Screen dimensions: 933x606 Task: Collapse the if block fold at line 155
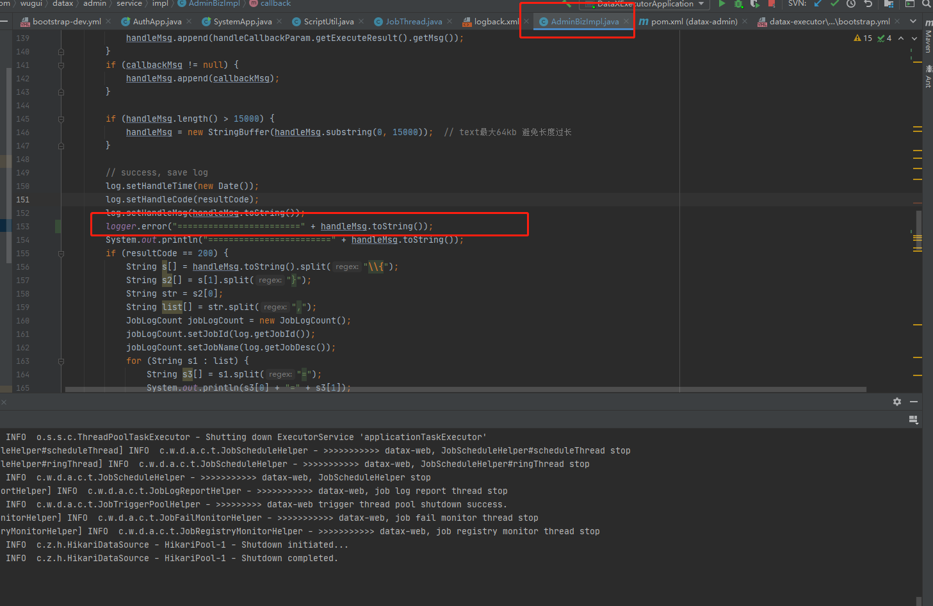[x=61, y=253]
